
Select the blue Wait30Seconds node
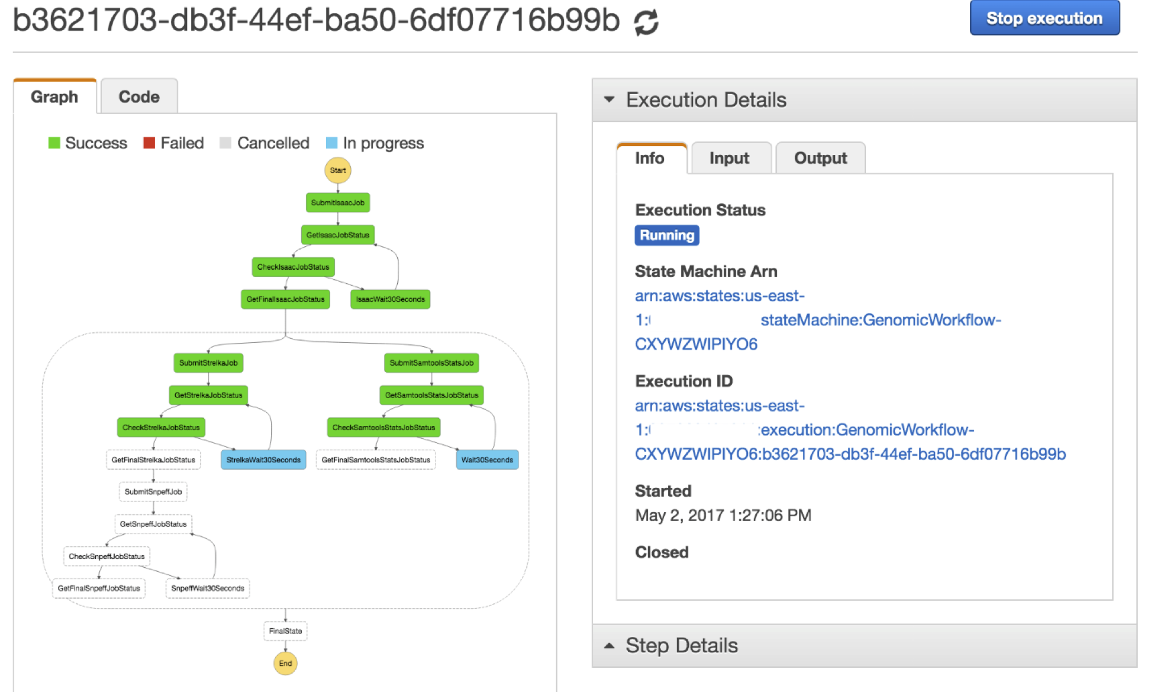[x=486, y=460]
